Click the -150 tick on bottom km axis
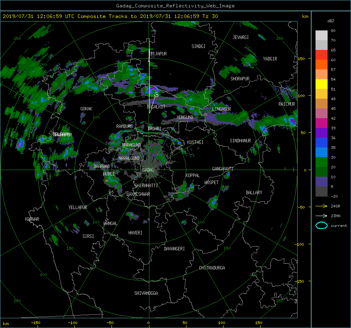This screenshot has width=351, height=328. coord(35,323)
